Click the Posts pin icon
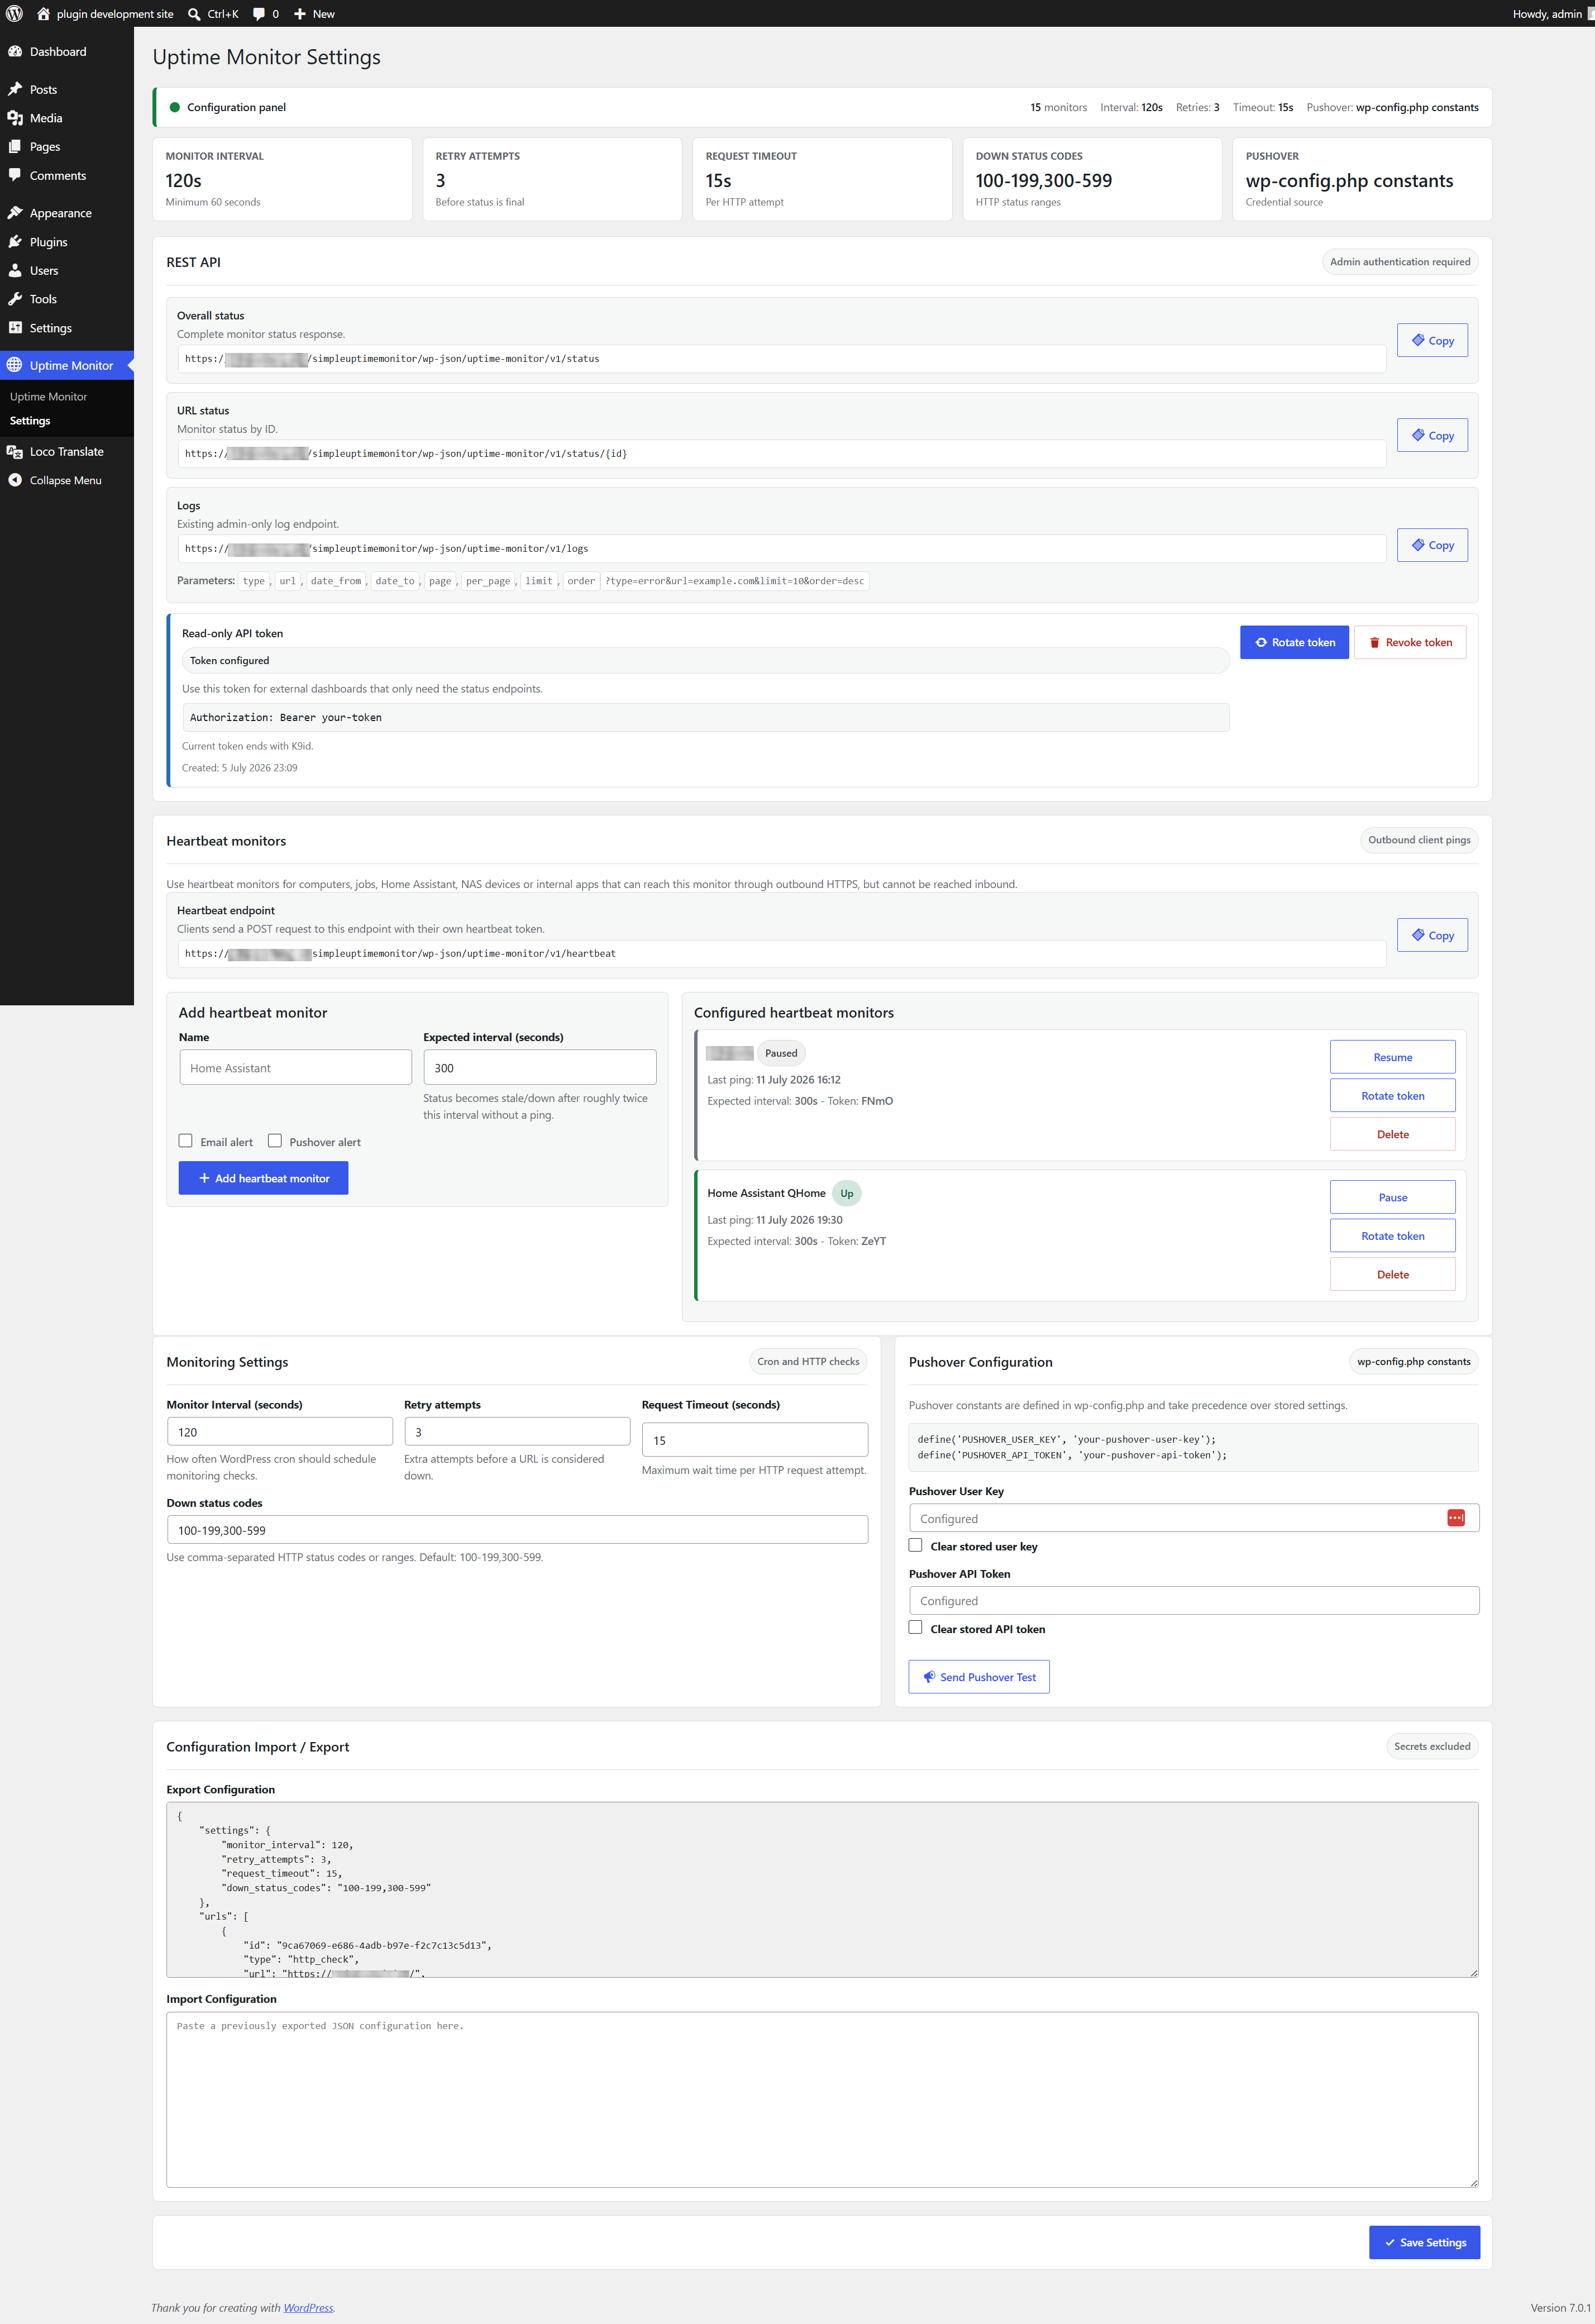This screenshot has width=1595, height=2324. [x=15, y=89]
